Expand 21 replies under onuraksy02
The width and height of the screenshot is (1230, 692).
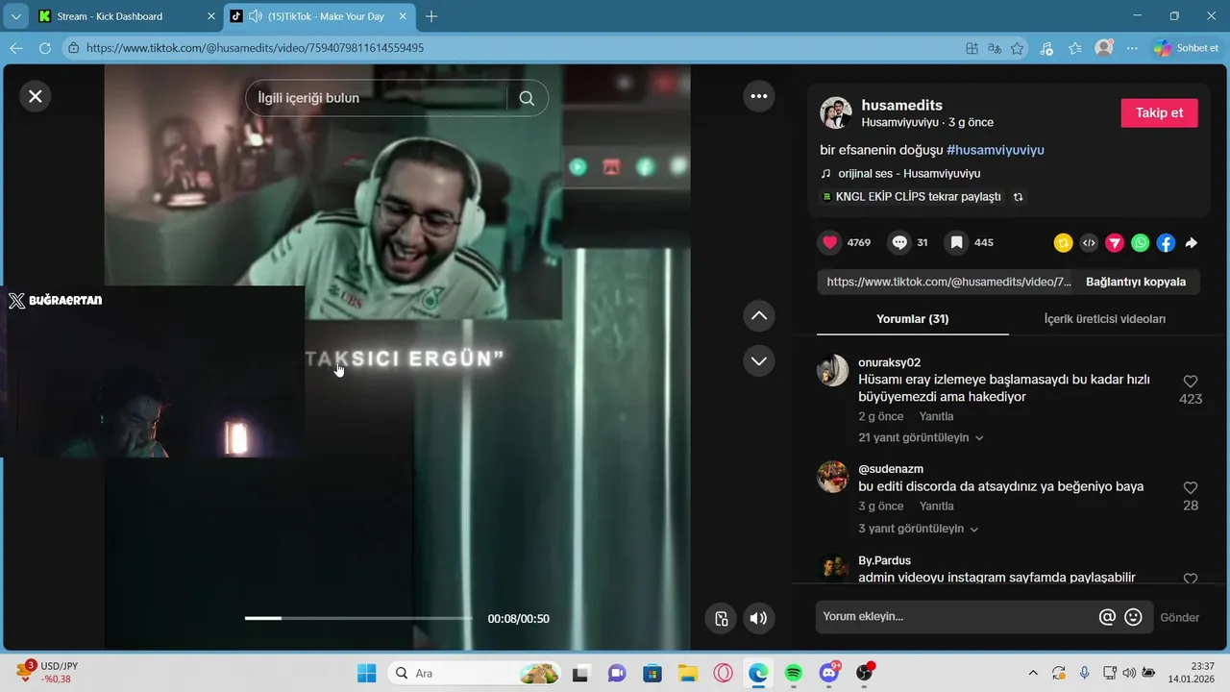[x=921, y=437]
